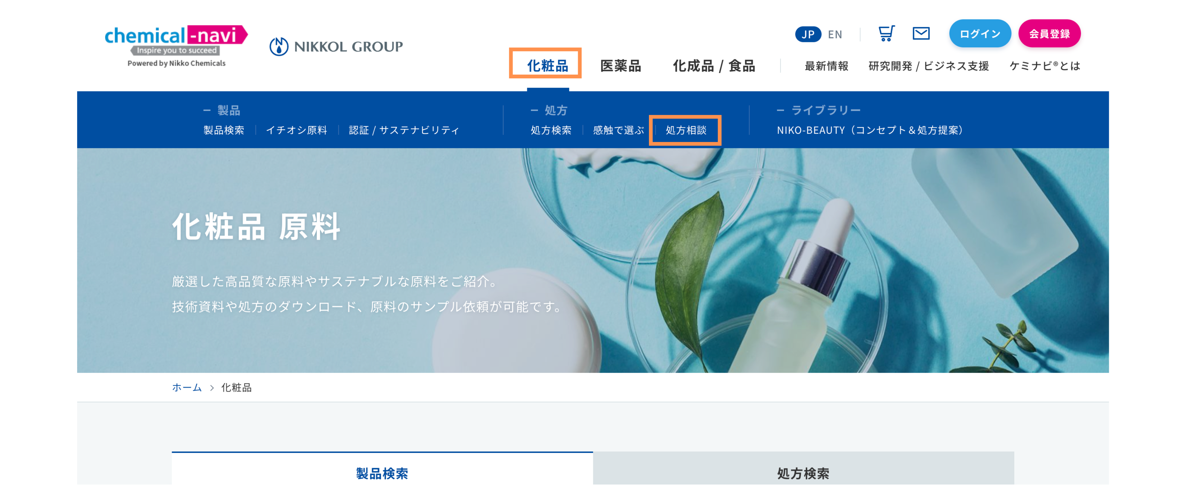Click 処方相談 submenu link
Image resolution: width=1186 pixels, height=494 pixels.
tap(686, 130)
